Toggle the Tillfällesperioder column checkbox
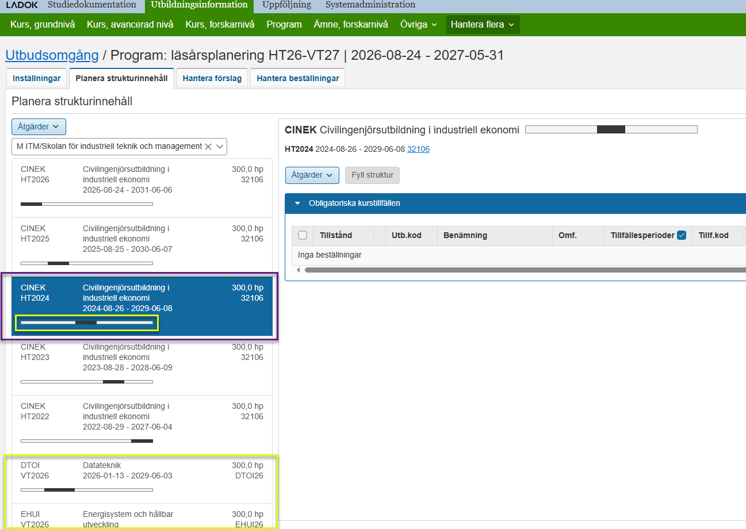Screen dimensions: 746x529 [x=682, y=235]
